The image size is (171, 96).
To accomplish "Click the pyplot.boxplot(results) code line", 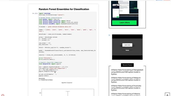I will (x=48, y=71).
